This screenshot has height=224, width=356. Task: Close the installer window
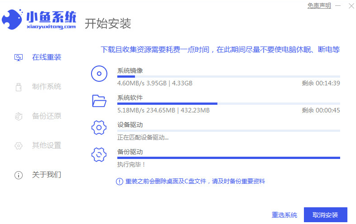351,6
